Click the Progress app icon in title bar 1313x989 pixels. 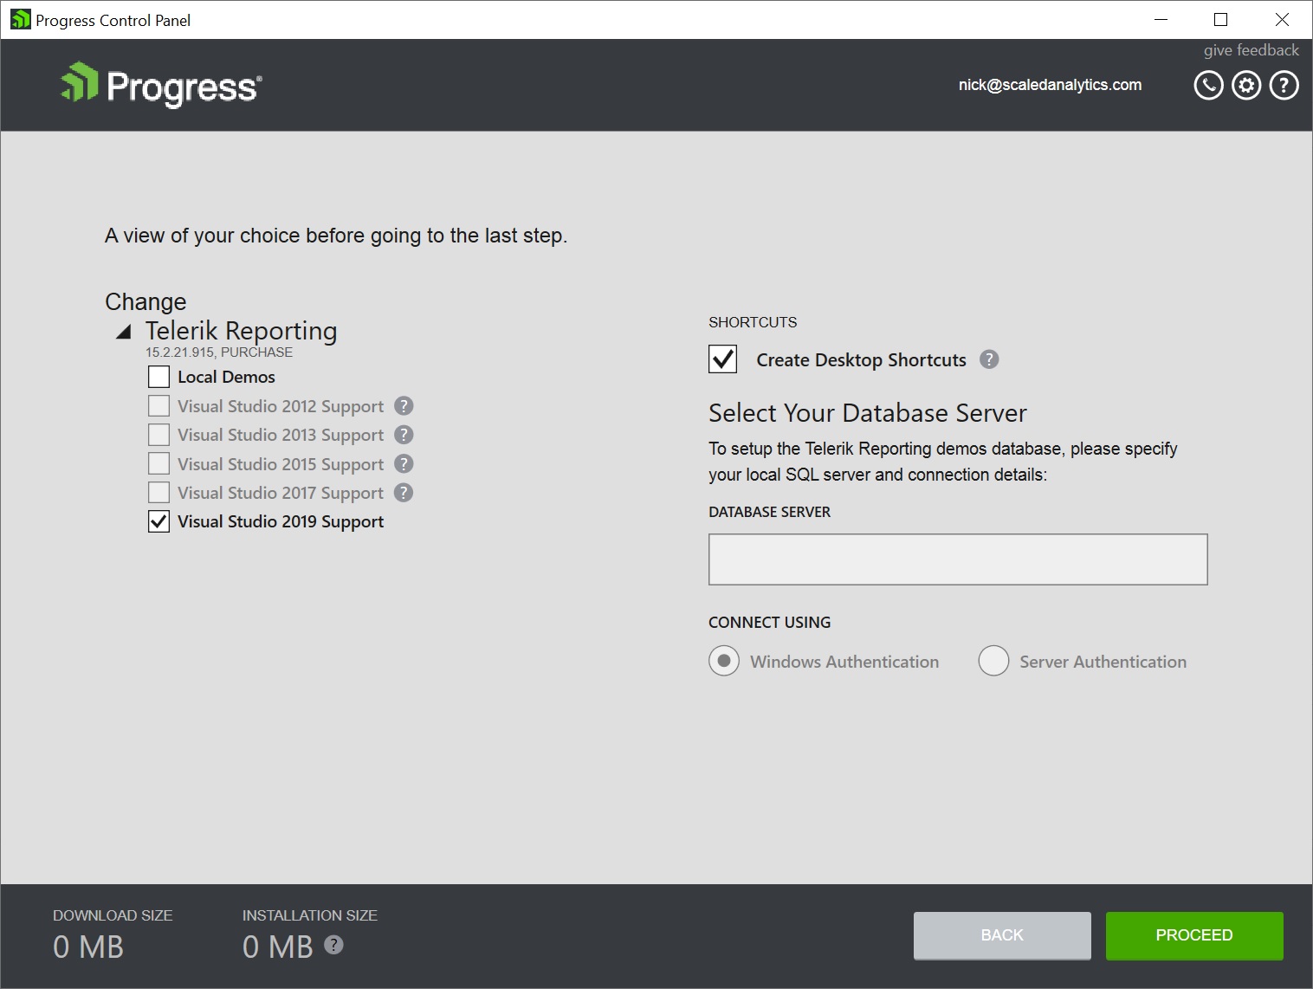point(20,19)
